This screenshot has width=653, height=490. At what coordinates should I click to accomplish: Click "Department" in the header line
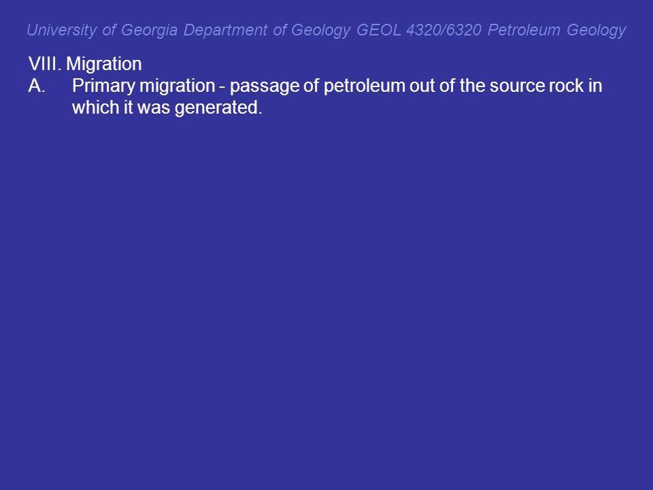225,31
